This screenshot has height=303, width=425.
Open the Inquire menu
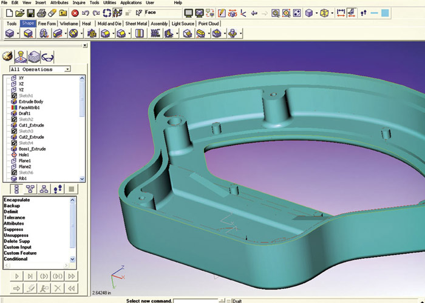79,3
